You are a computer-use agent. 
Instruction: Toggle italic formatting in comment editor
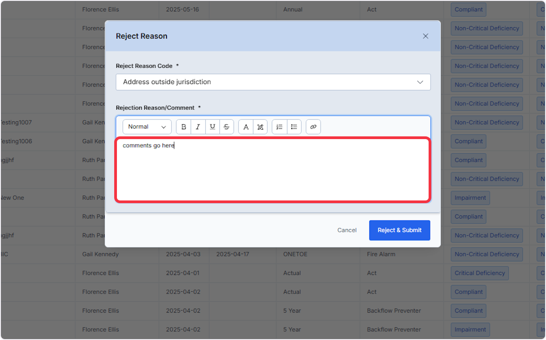click(198, 127)
